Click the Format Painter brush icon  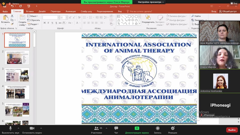tap(12, 24)
